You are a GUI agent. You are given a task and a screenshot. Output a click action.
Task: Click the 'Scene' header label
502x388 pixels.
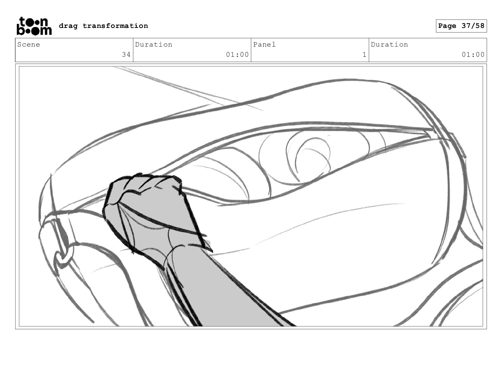(29, 44)
